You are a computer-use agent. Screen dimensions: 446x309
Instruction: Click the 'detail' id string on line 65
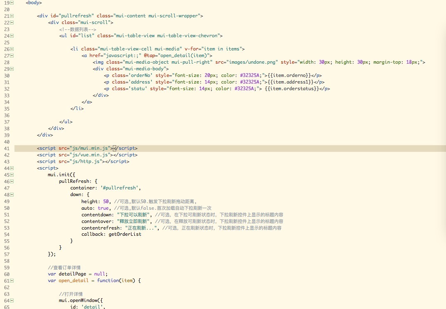click(x=93, y=307)
